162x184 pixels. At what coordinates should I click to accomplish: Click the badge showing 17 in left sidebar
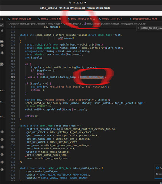pos(2,64)
